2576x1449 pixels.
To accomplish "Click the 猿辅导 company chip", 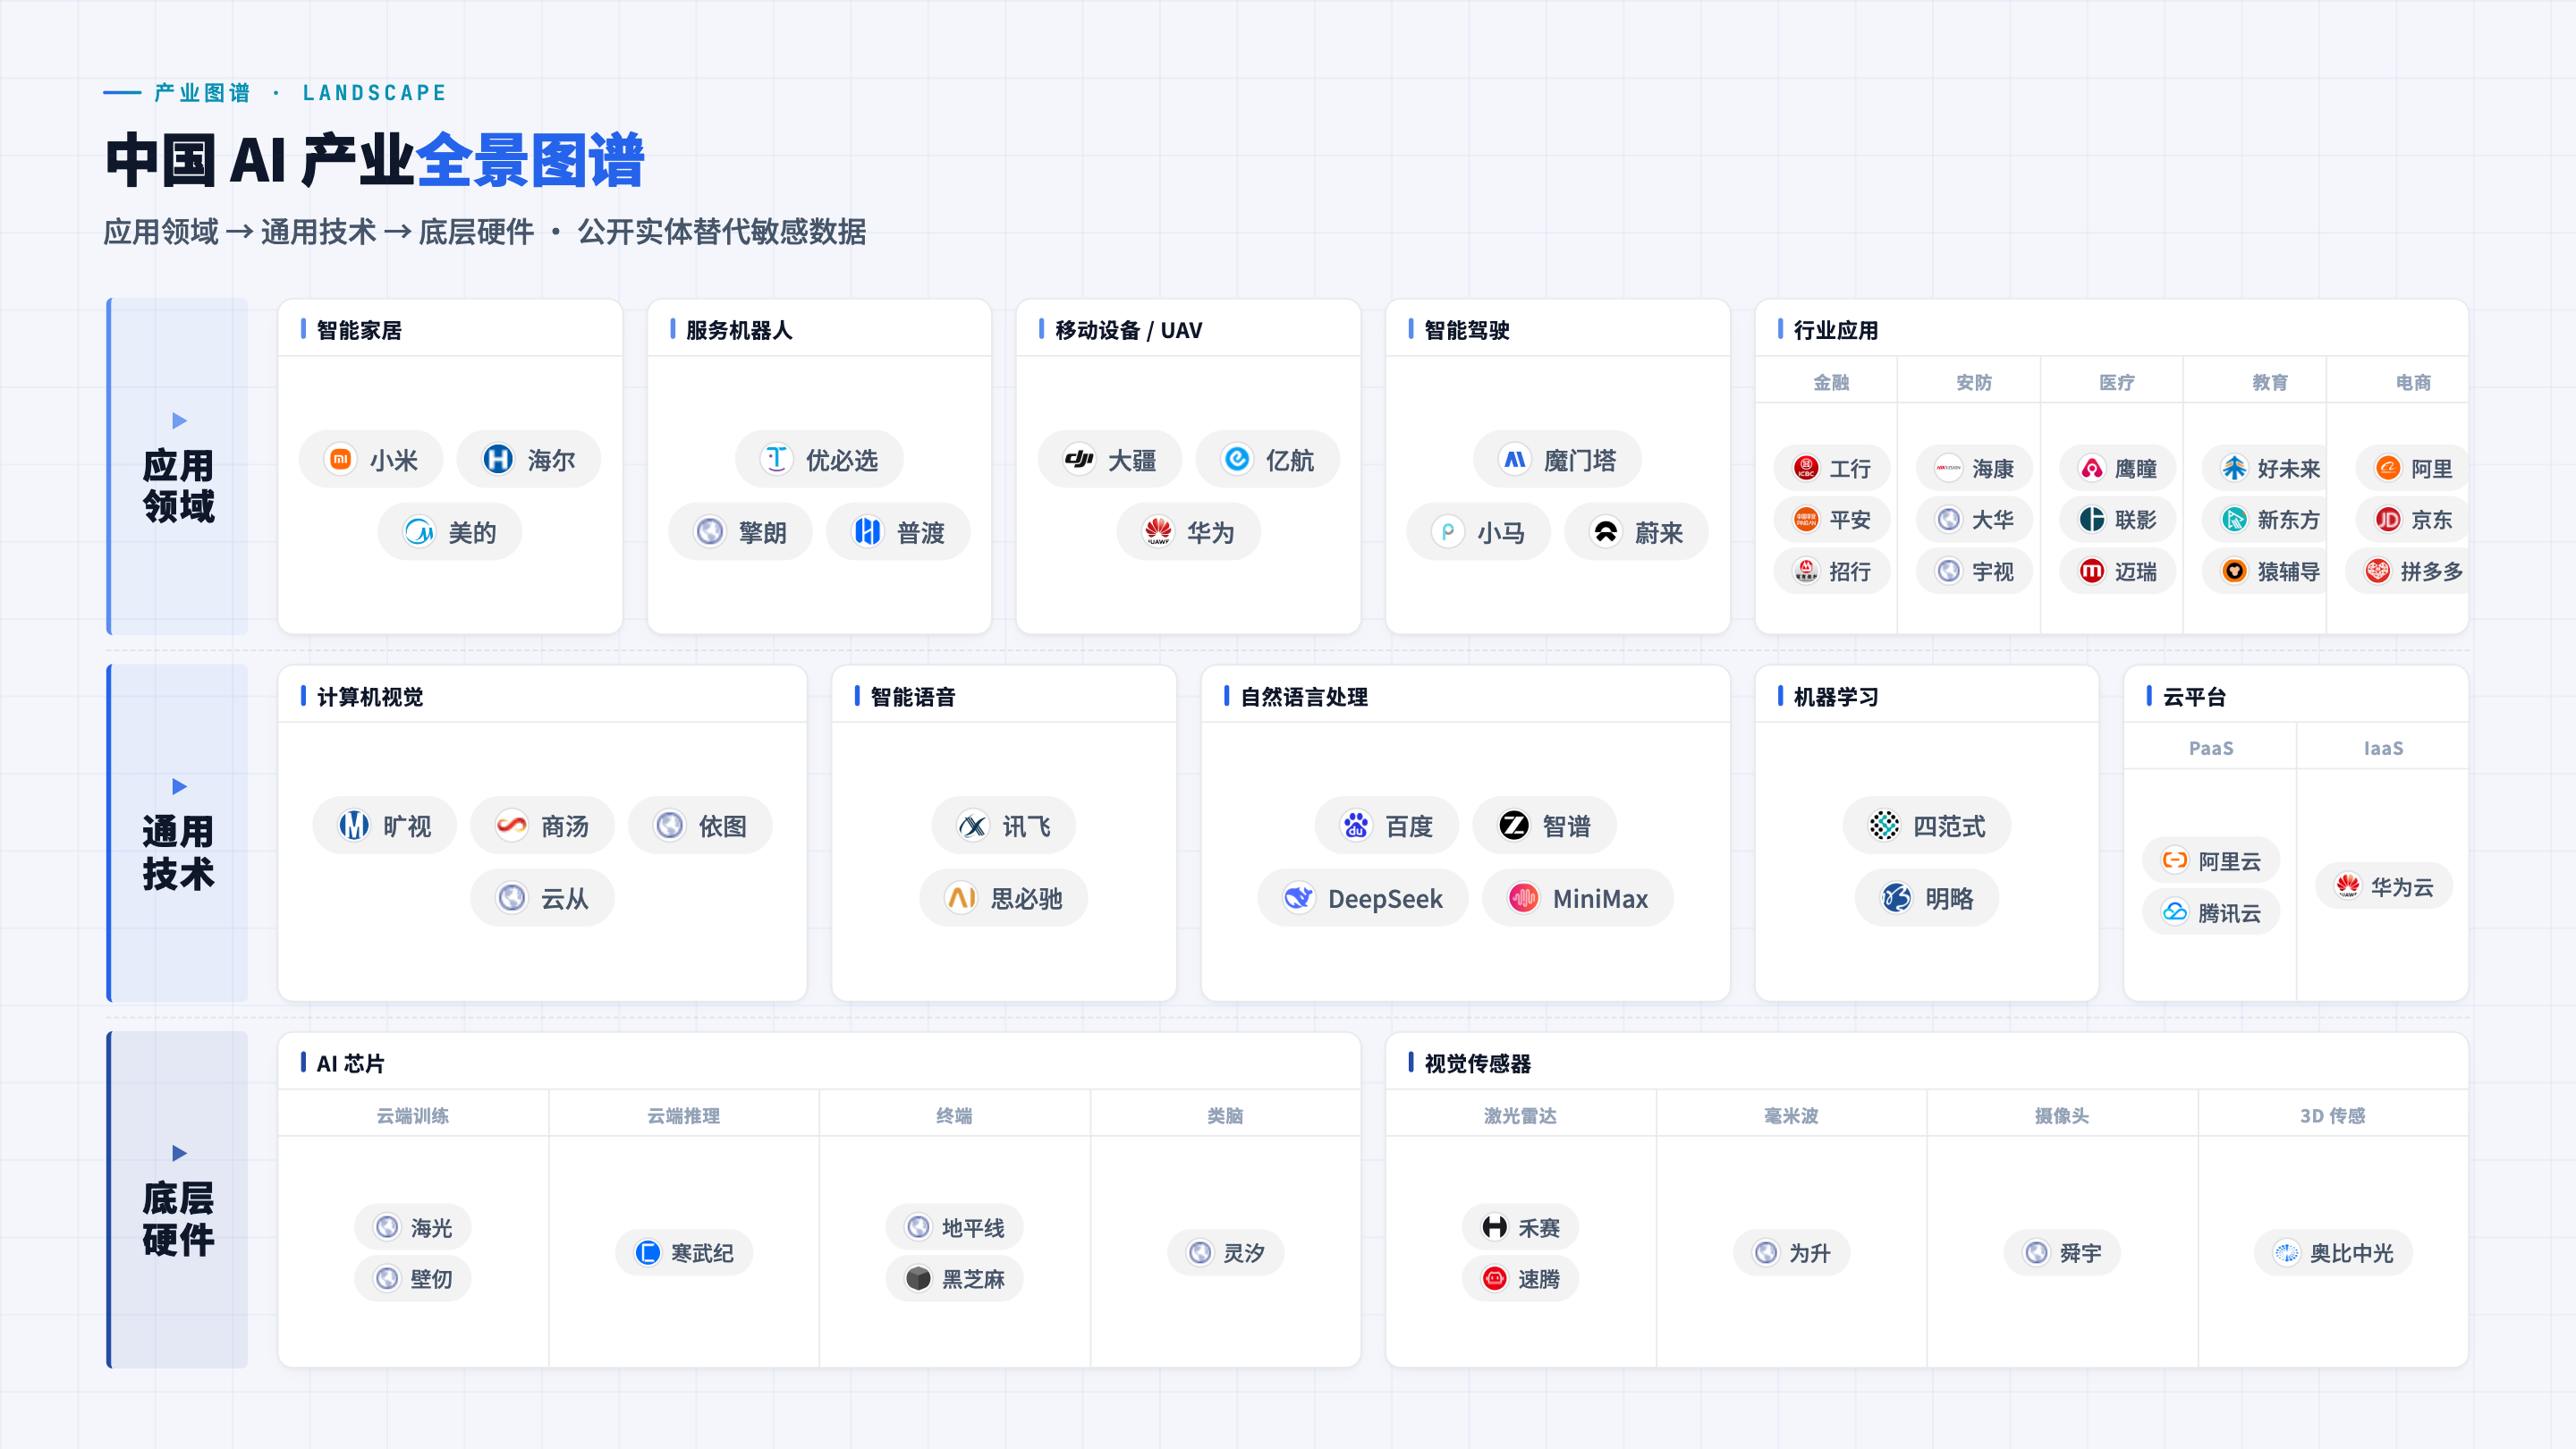I will point(2264,571).
